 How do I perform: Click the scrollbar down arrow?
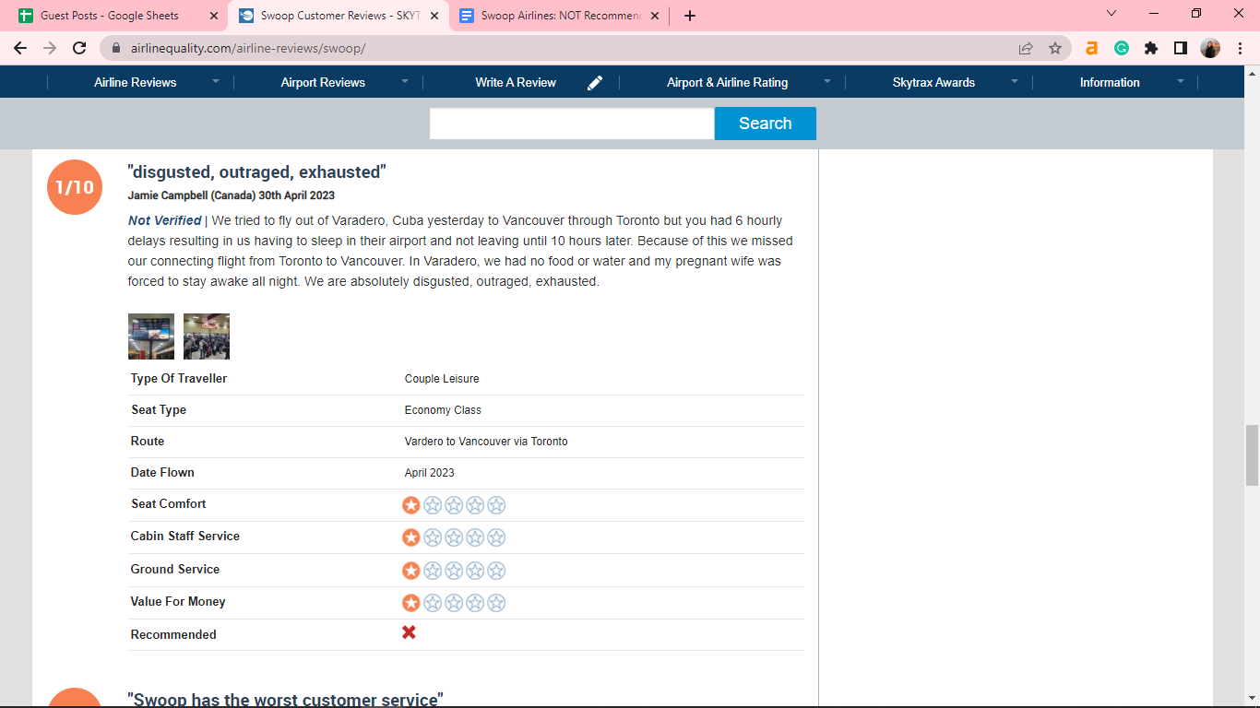(1252, 700)
